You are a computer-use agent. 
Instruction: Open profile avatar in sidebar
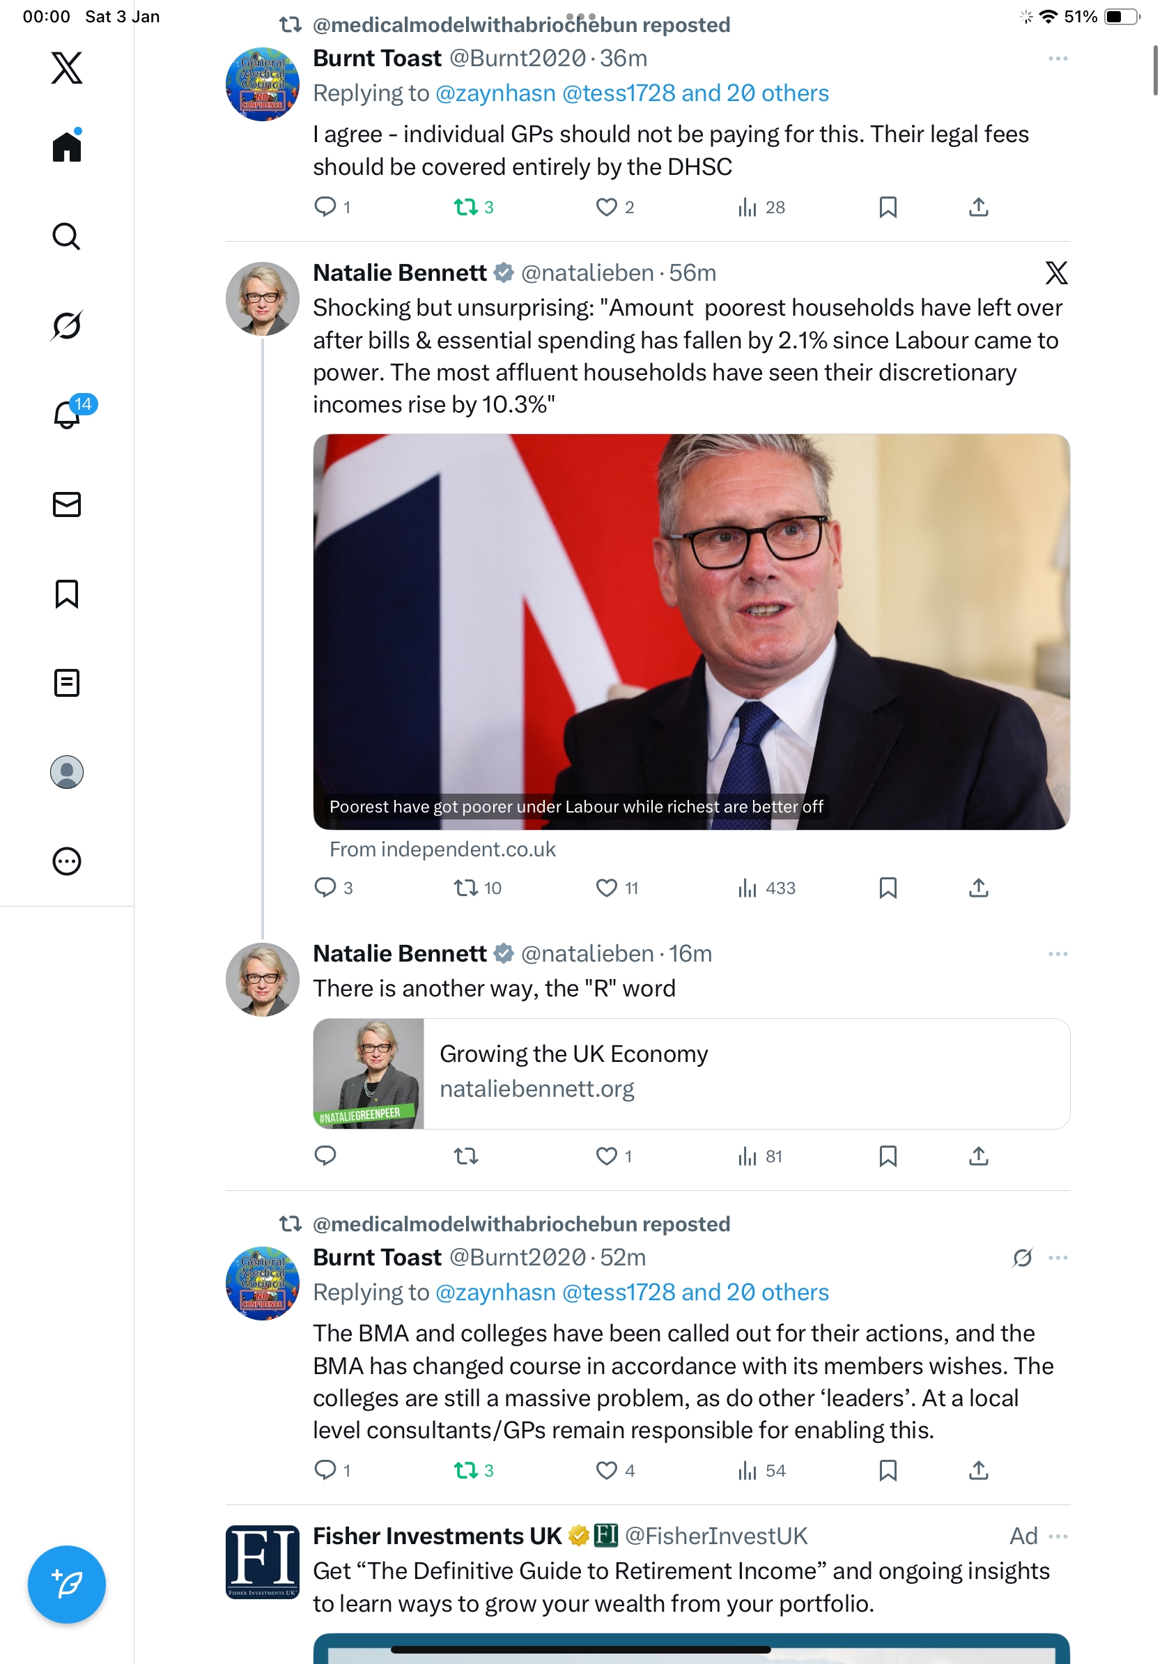click(x=67, y=772)
